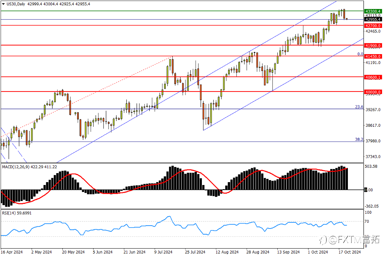The image size is (384, 256).
Task: Select the OHLC values 42999.4 43004.4 42925.4 42955.4
Action: point(59,4)
